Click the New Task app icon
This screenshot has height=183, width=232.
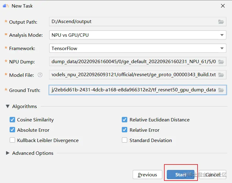tap(6, 6)
